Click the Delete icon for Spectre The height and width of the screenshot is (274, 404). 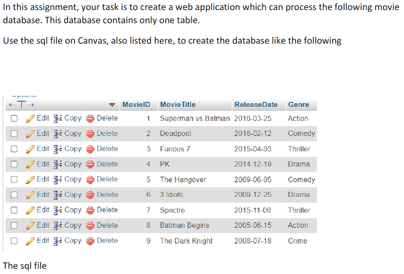pos(90,210)
